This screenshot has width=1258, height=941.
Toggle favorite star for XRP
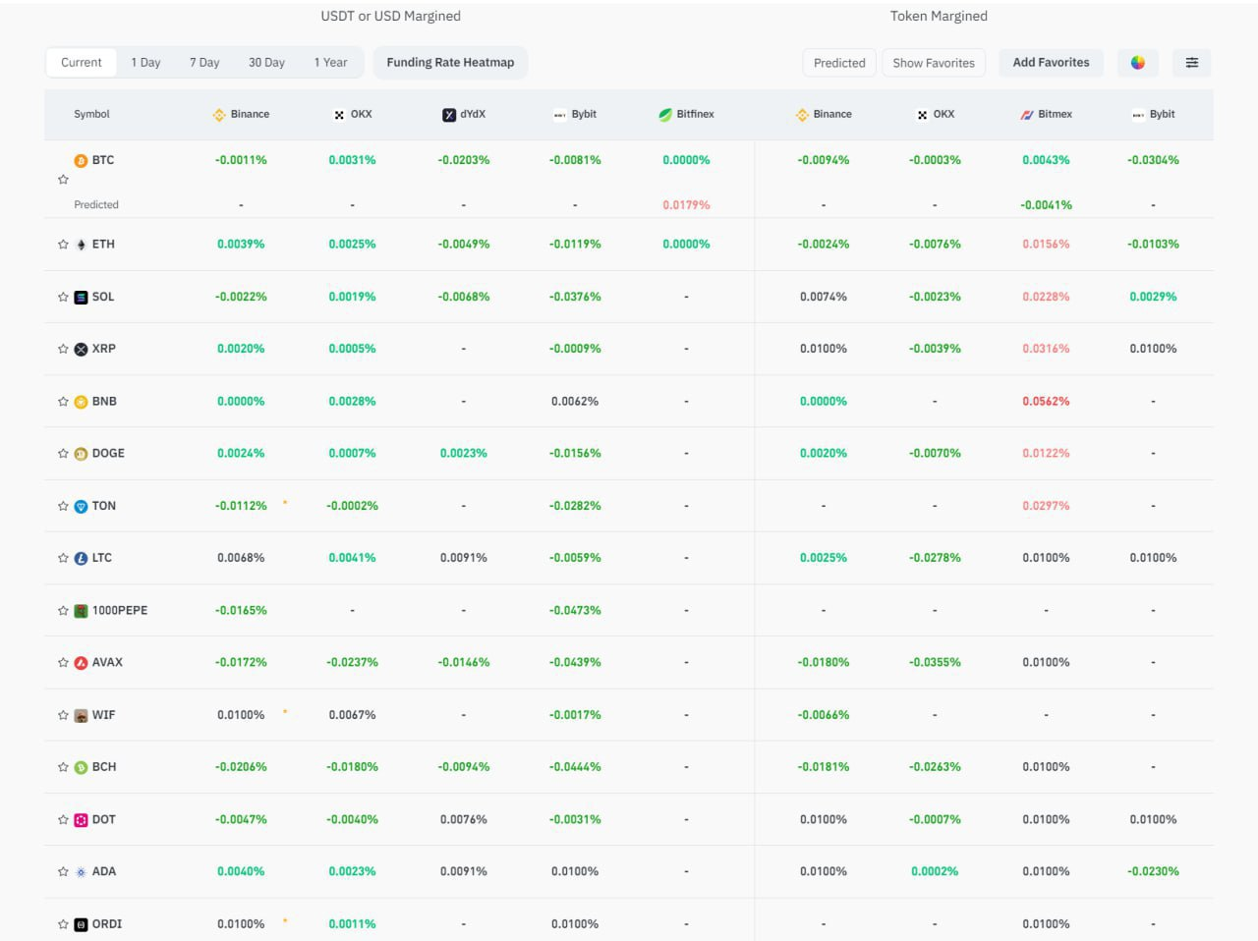point(63,350)
